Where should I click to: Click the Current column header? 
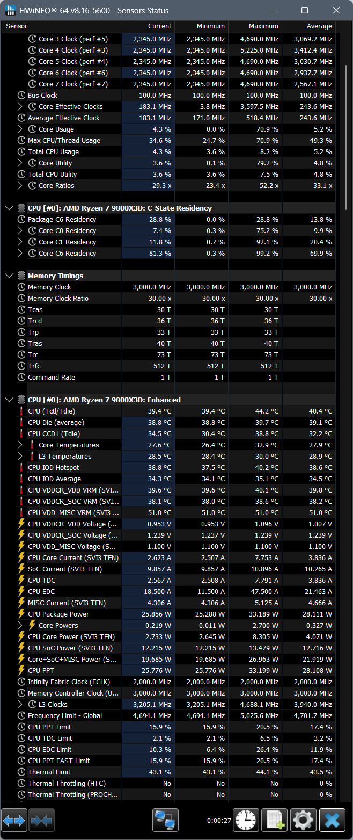point(148,26)
